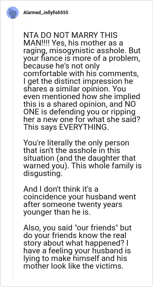Click the line 'Also, you said "our friends" but'
The image size is (153, 287).
(77, 228)
